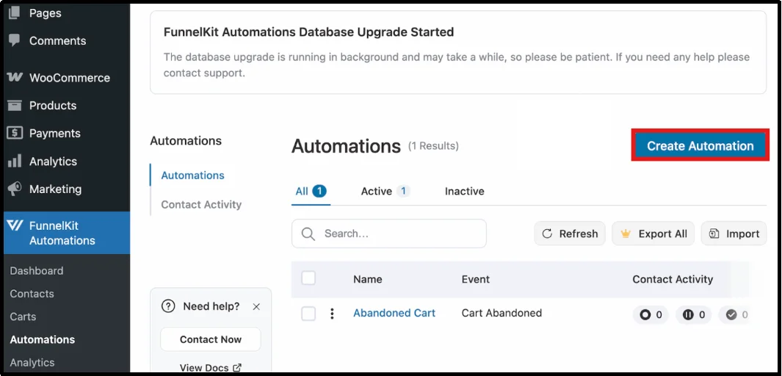The height and width of the screenshot is (376, 782).
Task: Click the Payments dollar icon
Action: coord(15,133)
